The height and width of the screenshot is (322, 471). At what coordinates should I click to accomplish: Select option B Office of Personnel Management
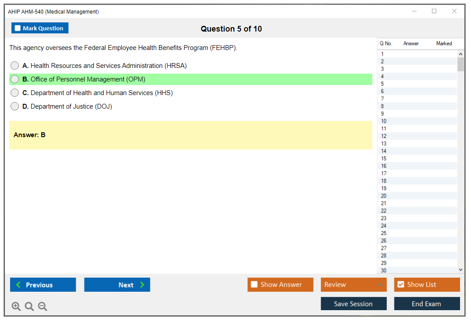click(x=15, y=79)
